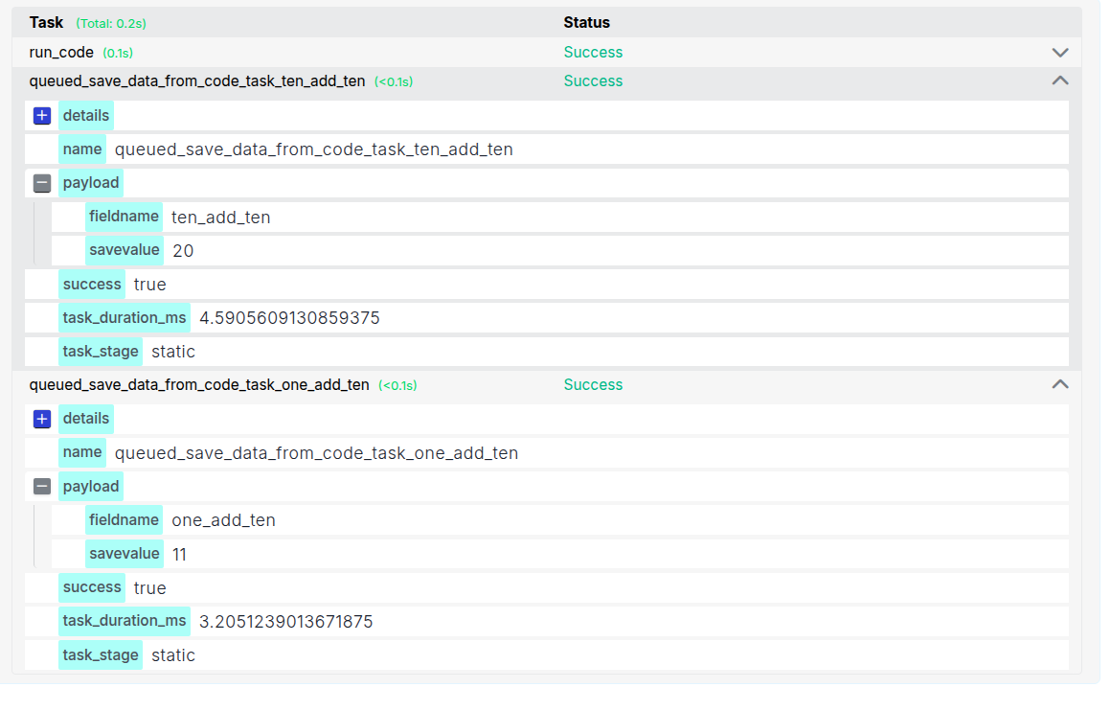Select the run_code task name
The width and height of the screenshot is (1111, 711).
click(x=61, y=53)
